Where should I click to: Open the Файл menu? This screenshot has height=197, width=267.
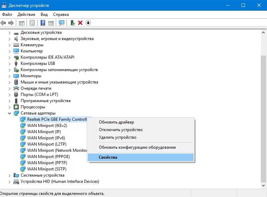pos(7,14)
